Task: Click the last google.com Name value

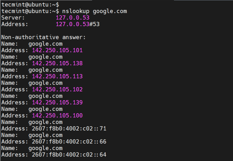Action: [x=46, y=148]
